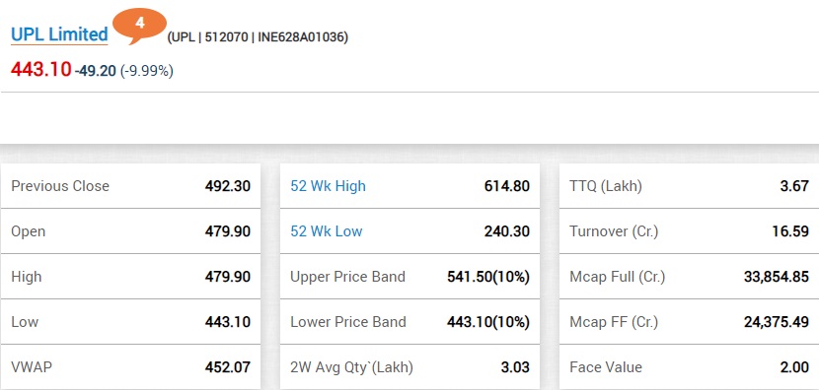Screen dimensions: 819x390
Task: Select the Previous Close row
Action: click(130, 186)
